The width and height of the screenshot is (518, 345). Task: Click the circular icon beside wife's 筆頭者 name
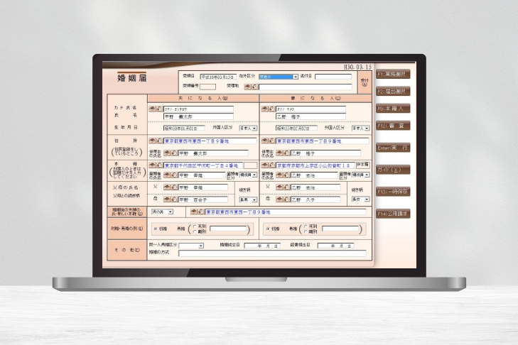click(x=286, y=175)
